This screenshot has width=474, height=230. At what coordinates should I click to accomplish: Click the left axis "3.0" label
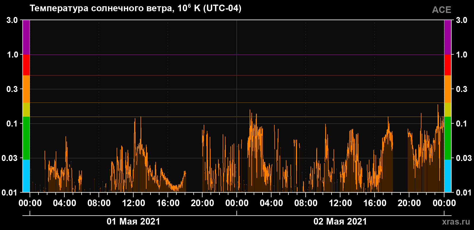pyautogui.click(x=12, y=20)
